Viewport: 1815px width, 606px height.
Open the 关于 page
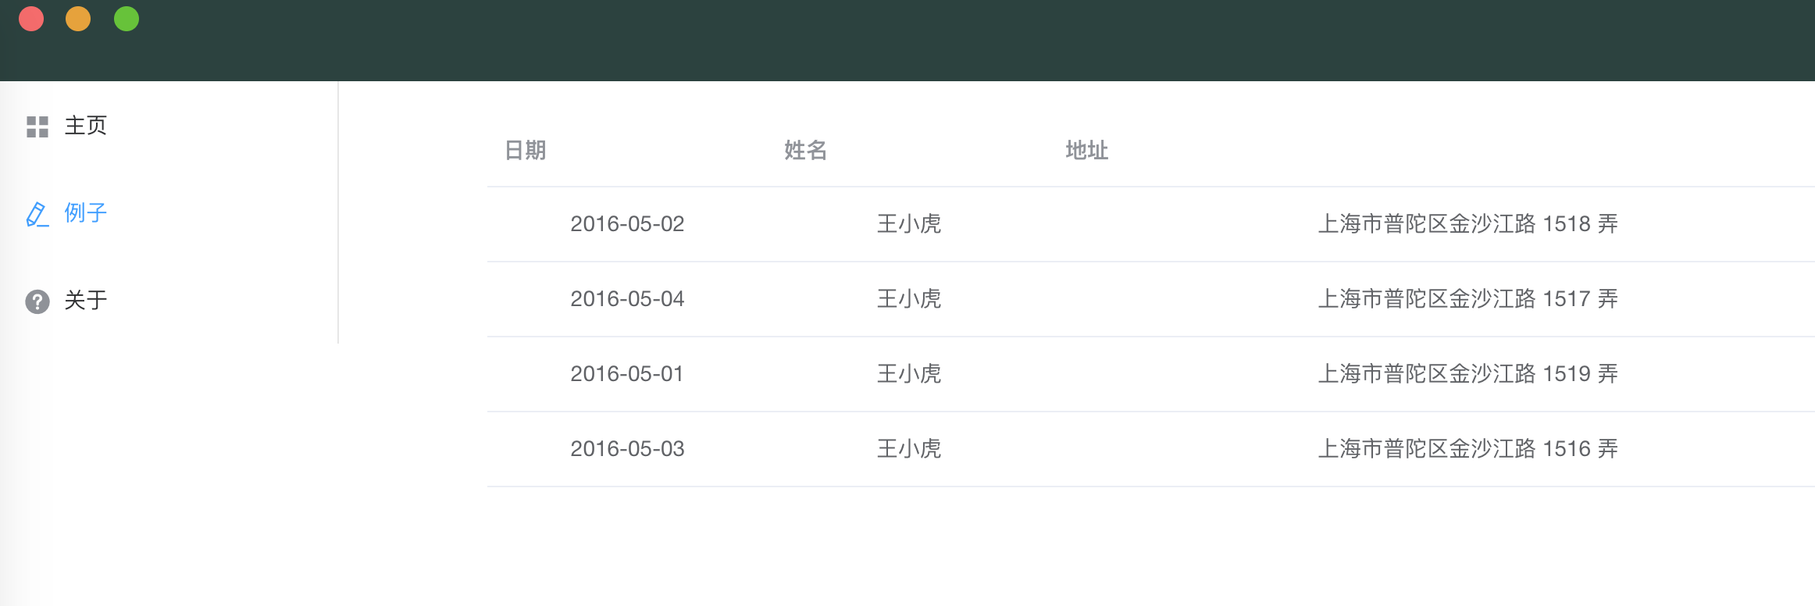pyautogui.click(x=85, y=300)
